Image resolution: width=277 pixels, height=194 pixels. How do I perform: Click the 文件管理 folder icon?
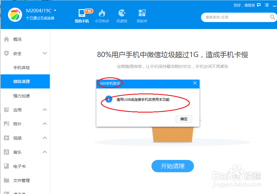click(x=6, y=180)
